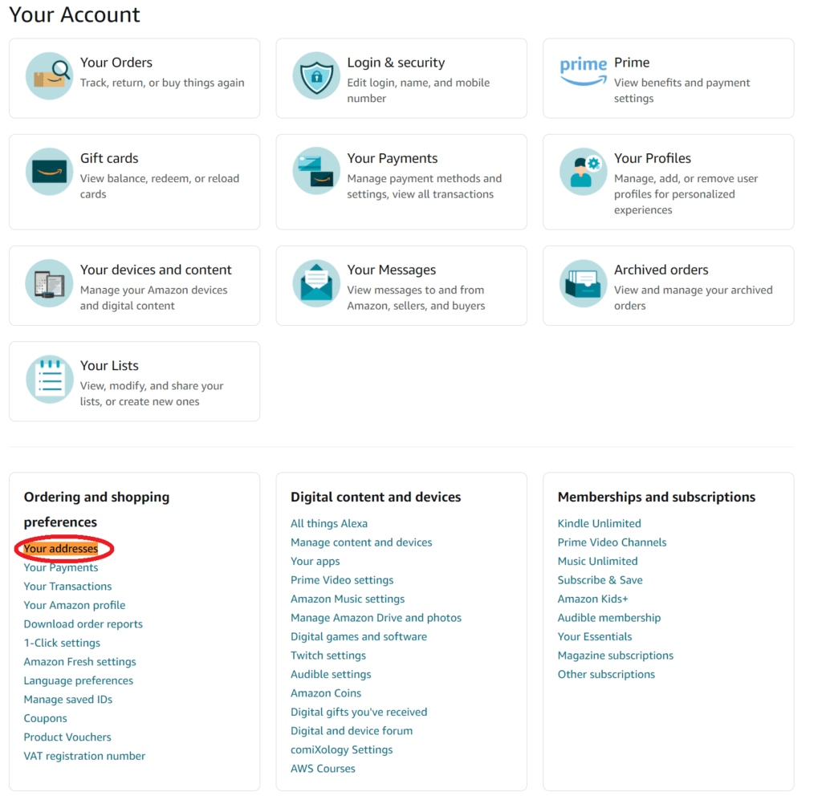Click 'View balance, redeem, or reload cards' text

(x=160, y=186)
